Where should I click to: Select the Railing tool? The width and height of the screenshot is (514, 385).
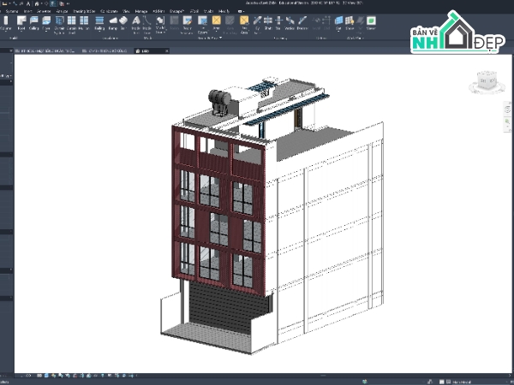[x=99, y=23]
